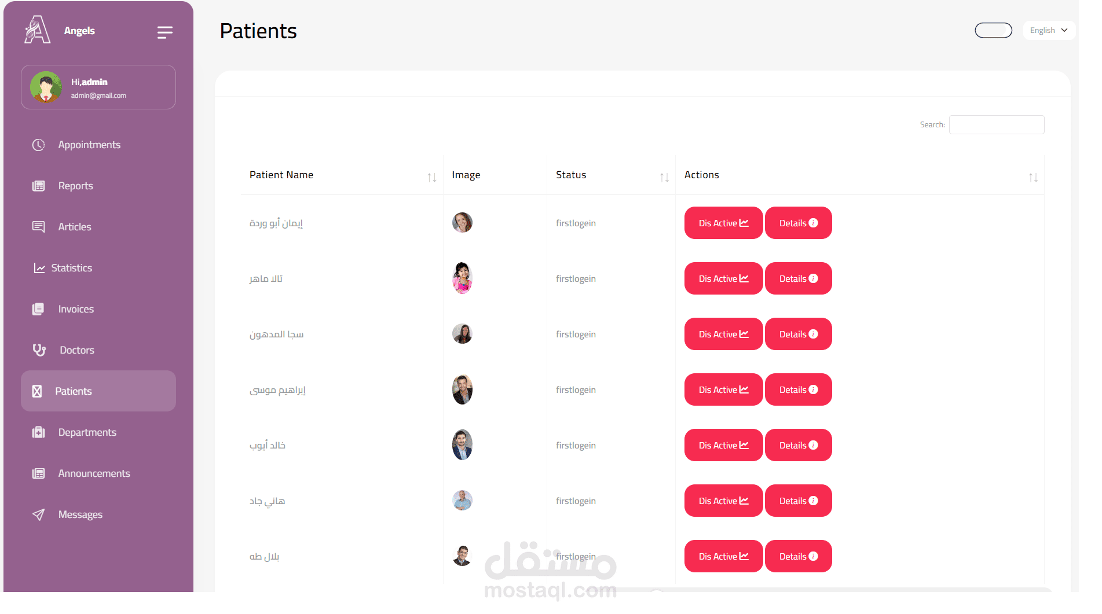Click the admin profile avatar
Viewport: 1102px width, 614px height.
pos(46,87)
